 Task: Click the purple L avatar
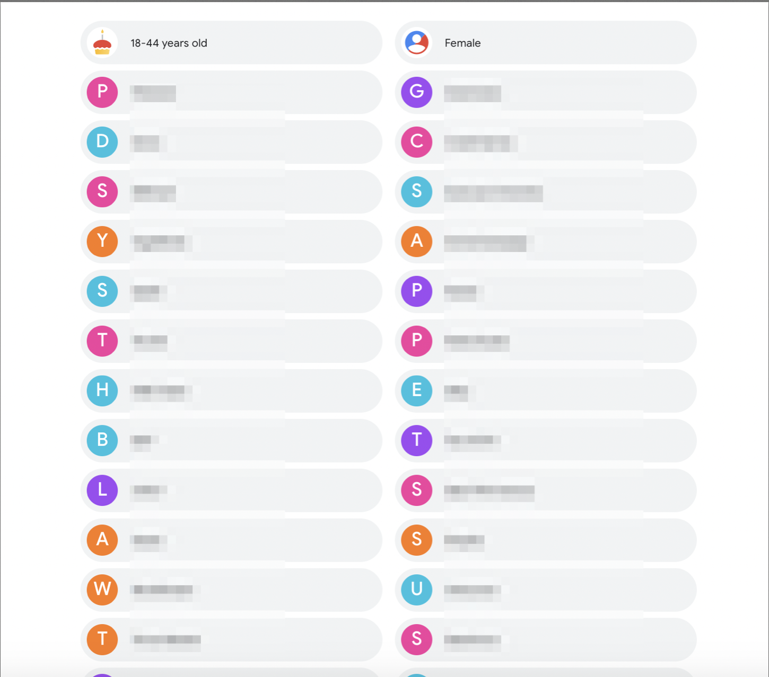coord(102,490)
